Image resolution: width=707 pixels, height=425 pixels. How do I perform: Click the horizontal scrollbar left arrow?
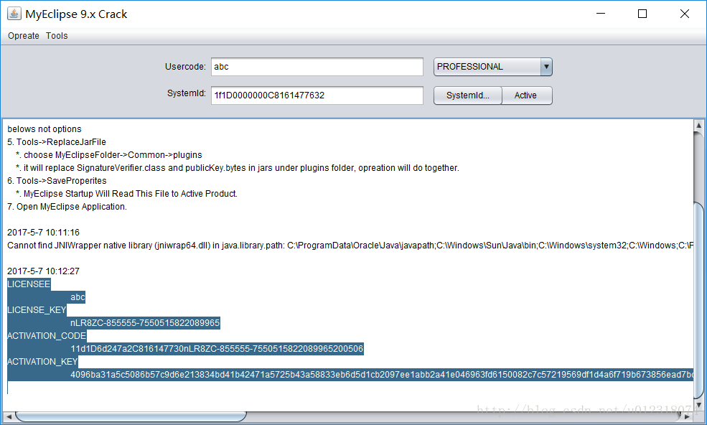click(x=9, y=416)
